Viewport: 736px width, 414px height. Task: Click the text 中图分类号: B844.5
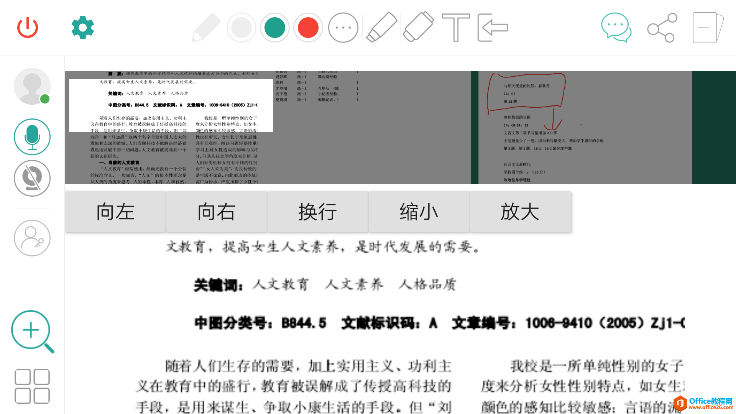(x=260, y=323)
